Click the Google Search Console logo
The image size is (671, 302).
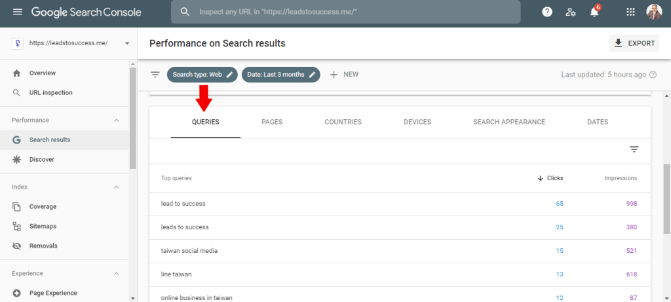pyautogui.click(x=86, y=12)
